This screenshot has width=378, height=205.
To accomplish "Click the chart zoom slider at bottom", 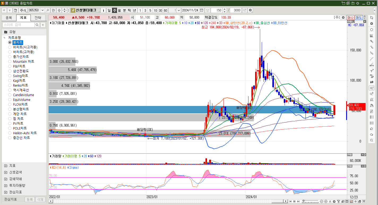I will pos(310,202).
